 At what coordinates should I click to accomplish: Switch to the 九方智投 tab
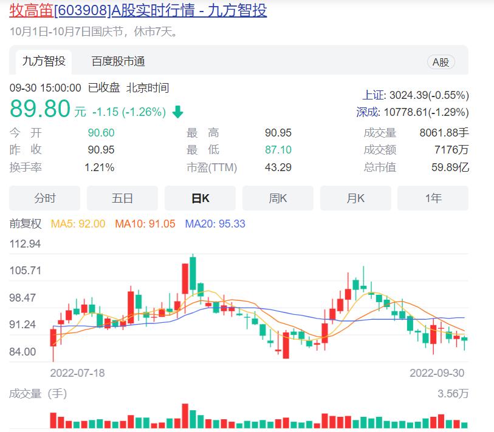pyautogui.click(x=44, y=62)
